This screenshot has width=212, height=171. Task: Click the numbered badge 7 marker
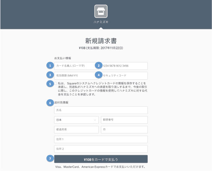coord(50,158)
